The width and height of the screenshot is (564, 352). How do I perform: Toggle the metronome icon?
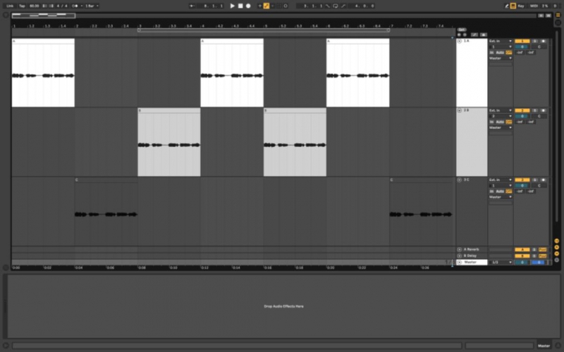tap(75, 6)
